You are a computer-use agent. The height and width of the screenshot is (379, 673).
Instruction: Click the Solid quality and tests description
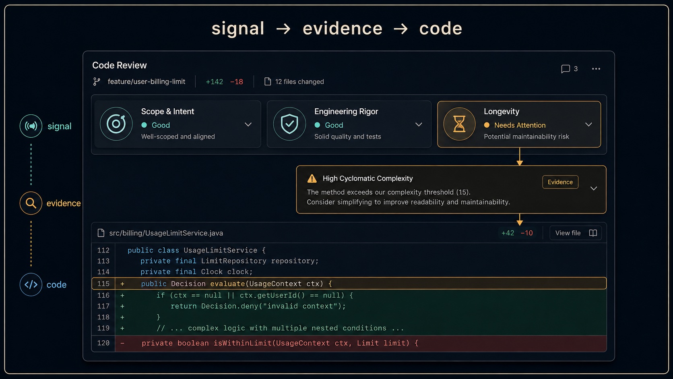point(348,137)
